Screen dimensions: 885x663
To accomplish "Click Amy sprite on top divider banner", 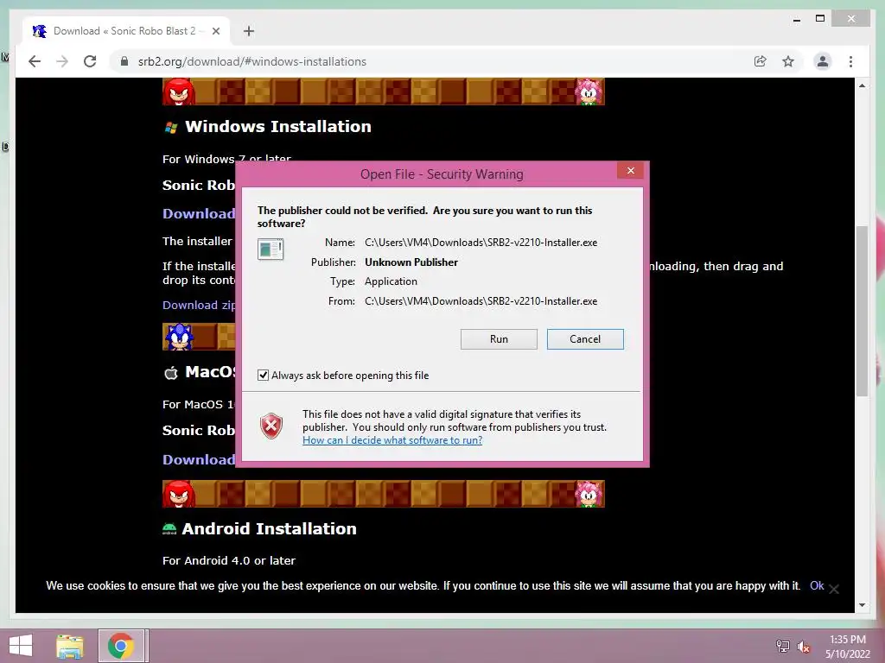I will point(589,92).
